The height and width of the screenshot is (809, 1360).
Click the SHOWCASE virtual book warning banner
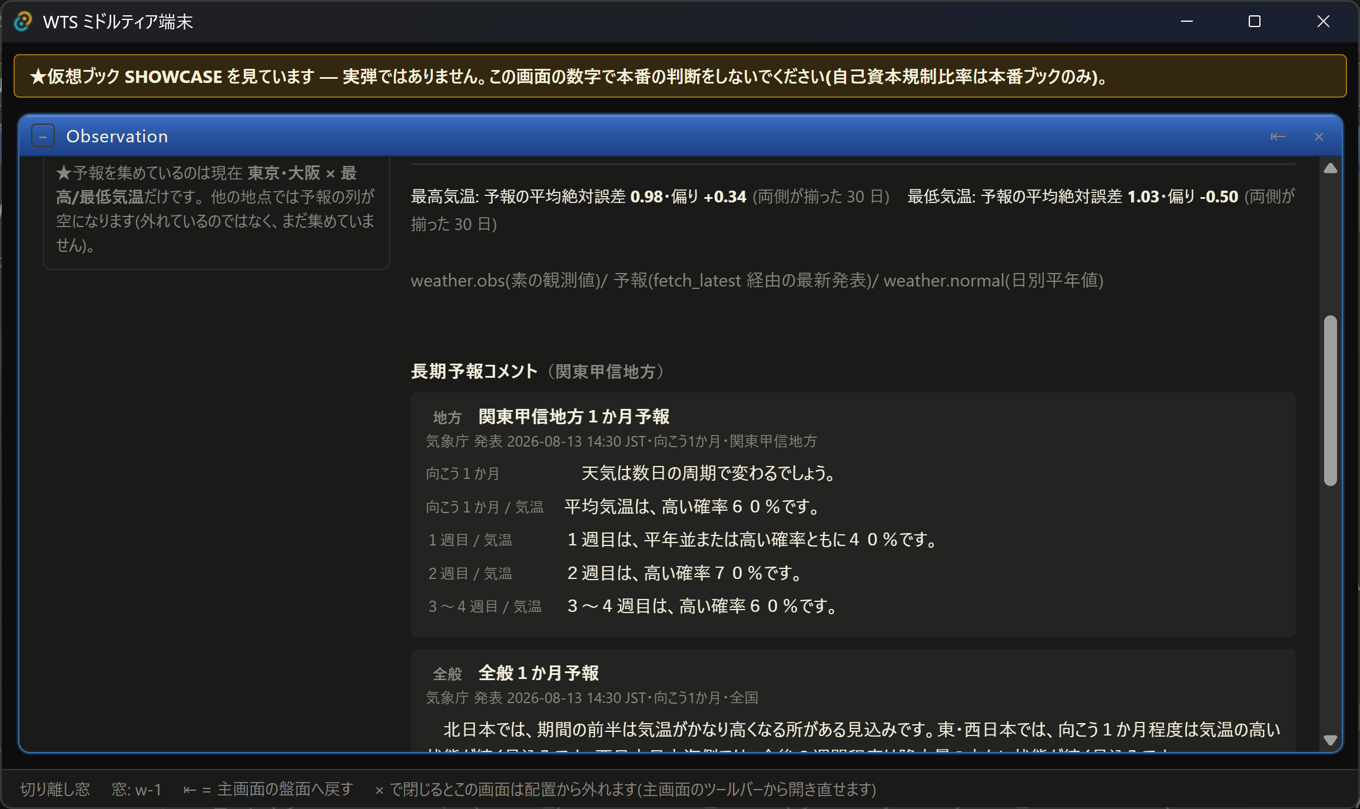coord(680,76)
